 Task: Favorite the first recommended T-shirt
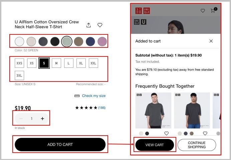[x=167, y=133]
